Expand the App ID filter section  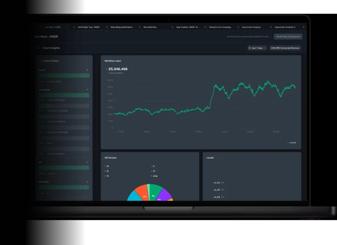coord(87,70)
